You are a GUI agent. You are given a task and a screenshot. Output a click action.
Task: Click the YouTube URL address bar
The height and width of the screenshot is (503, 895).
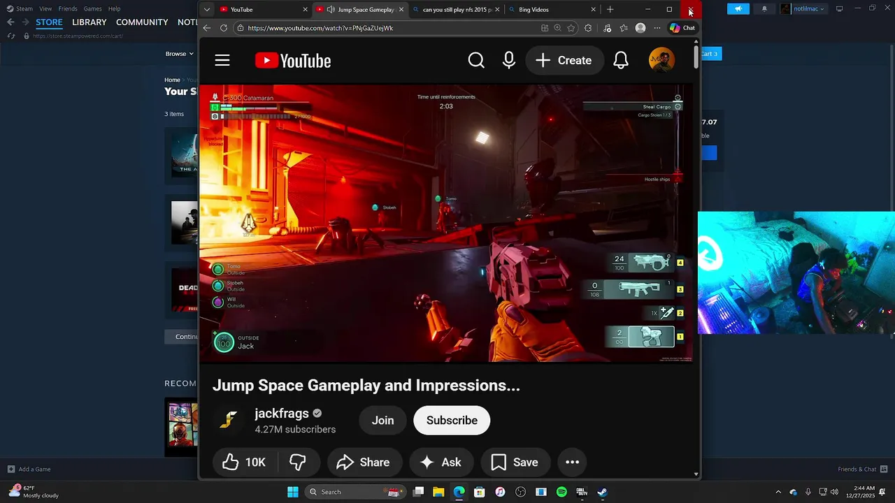click(x=388, y=28)
